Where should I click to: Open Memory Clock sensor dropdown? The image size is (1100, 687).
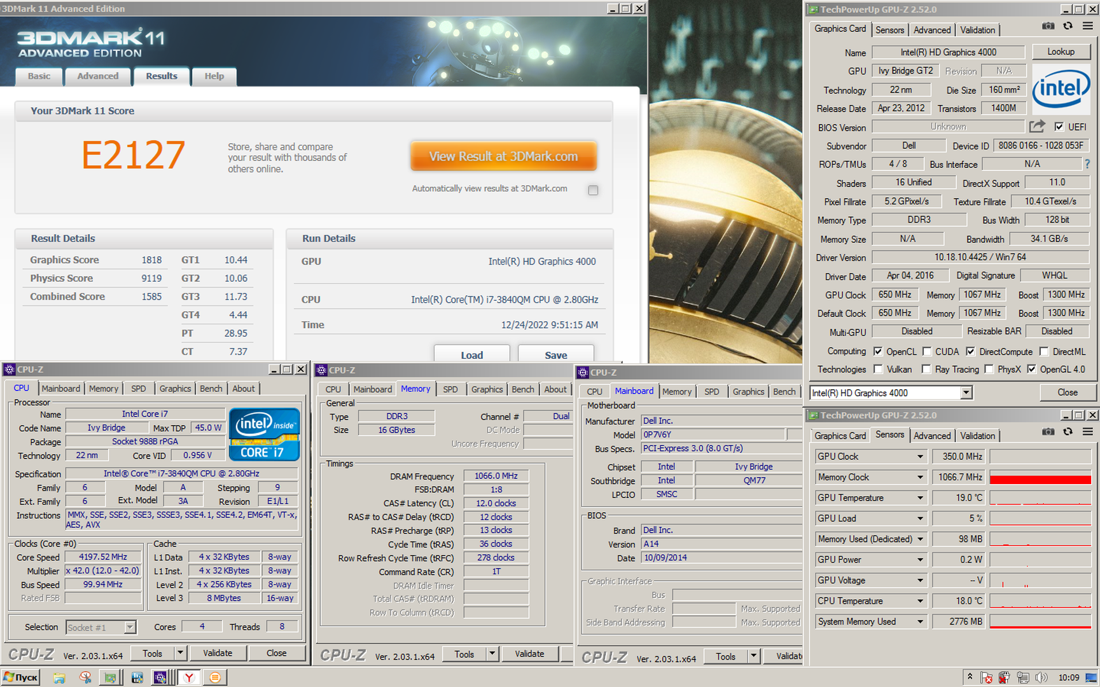(920, 477)
